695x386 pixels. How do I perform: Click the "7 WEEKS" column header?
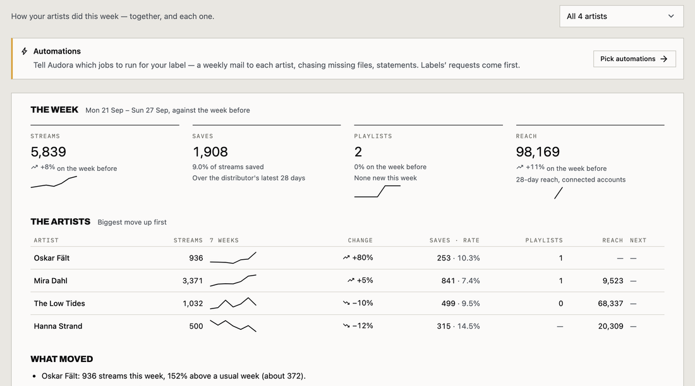click(224, 240)
